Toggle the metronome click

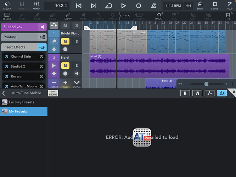pyautogui.click(x=153, y=6)
